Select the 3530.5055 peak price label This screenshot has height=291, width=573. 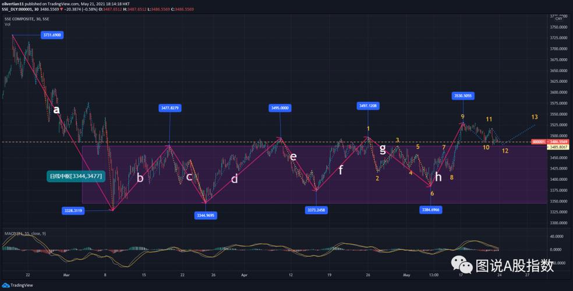click(x=463, y=95)
